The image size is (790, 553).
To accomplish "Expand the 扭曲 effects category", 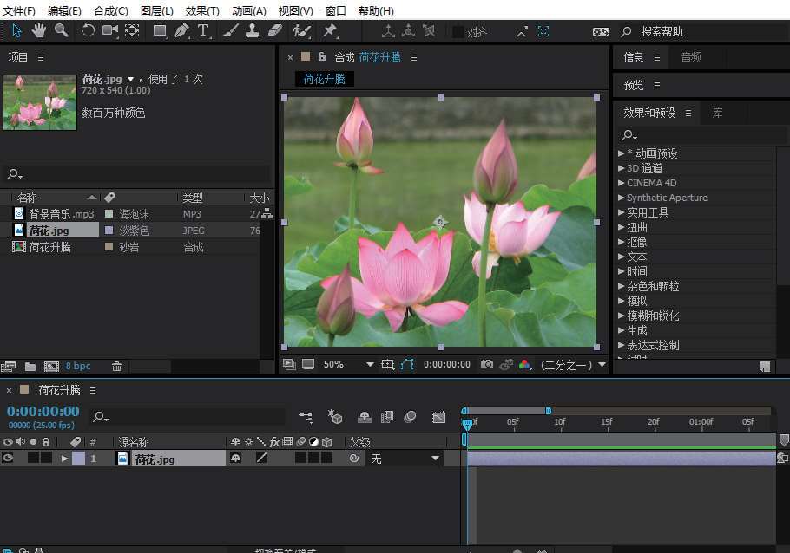I will click(x=622, y=227).
